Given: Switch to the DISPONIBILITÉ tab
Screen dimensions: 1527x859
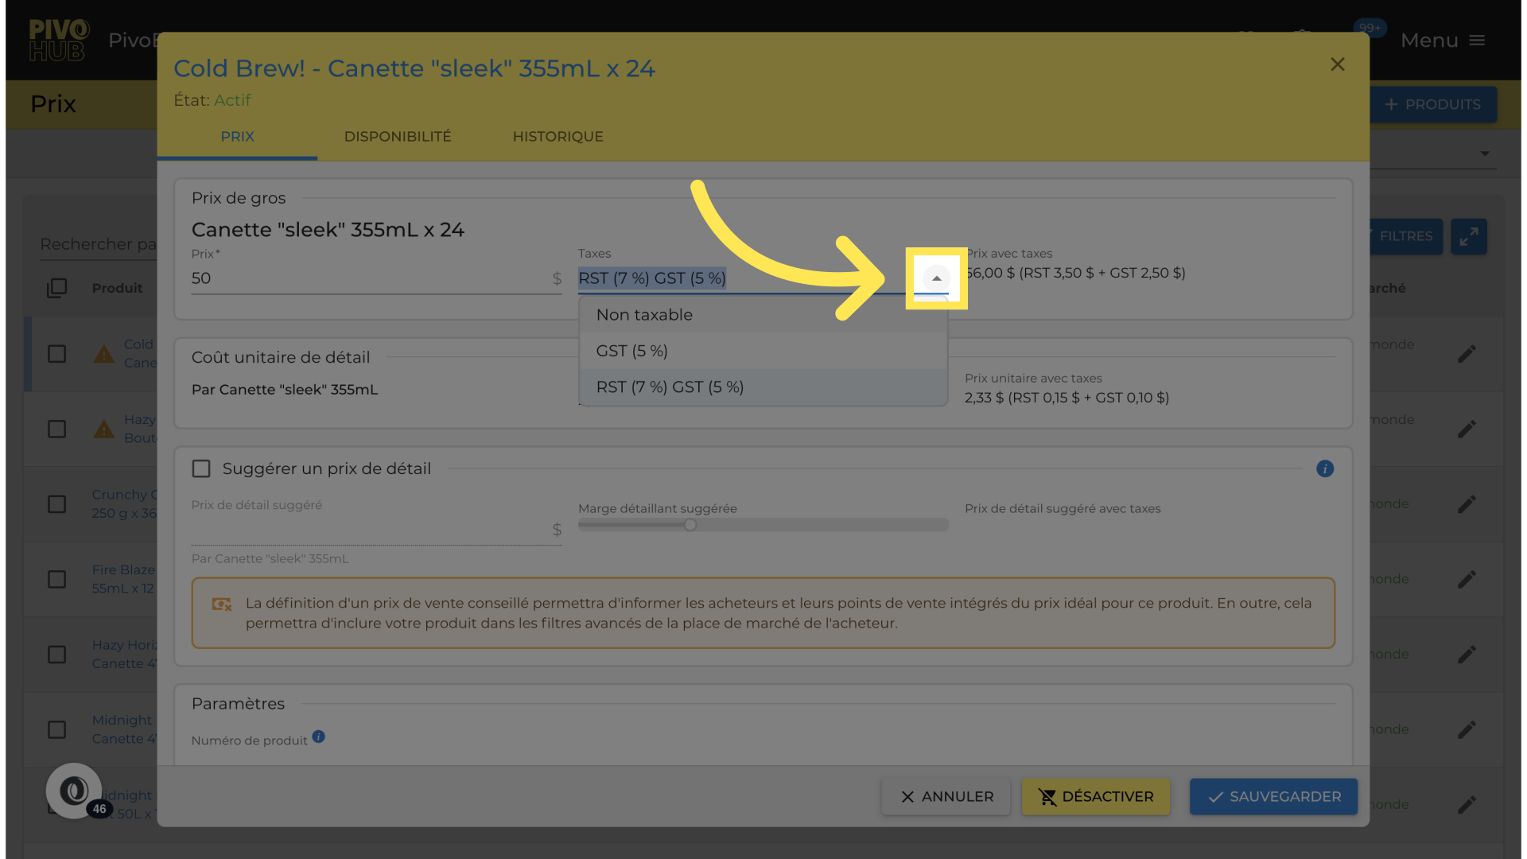Looking at the screenshot, I should pos(397,137).
